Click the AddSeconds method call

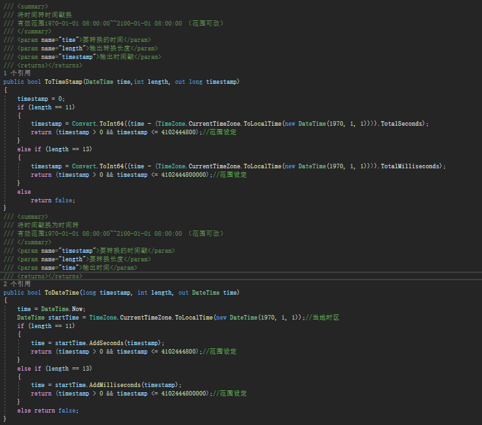[106, 343]
